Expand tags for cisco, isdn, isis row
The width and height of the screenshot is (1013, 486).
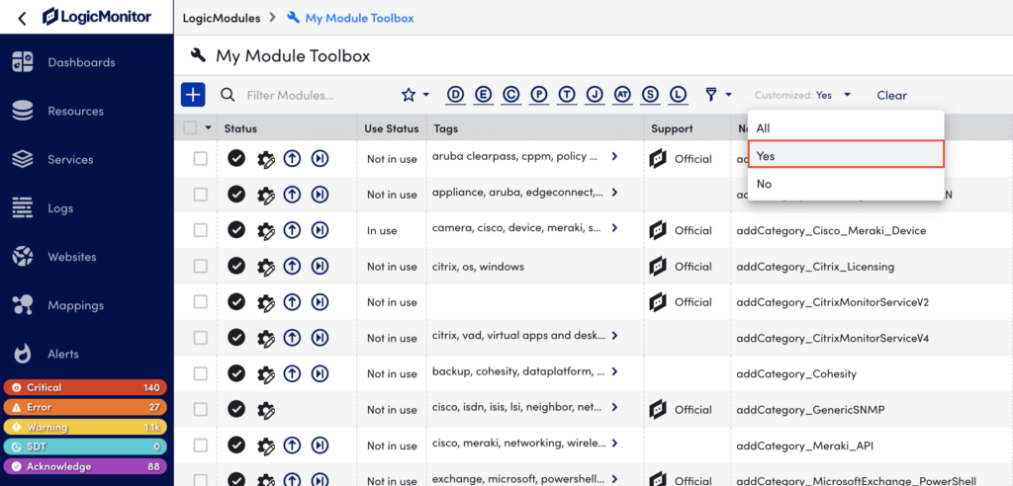(x=614, y=407)
